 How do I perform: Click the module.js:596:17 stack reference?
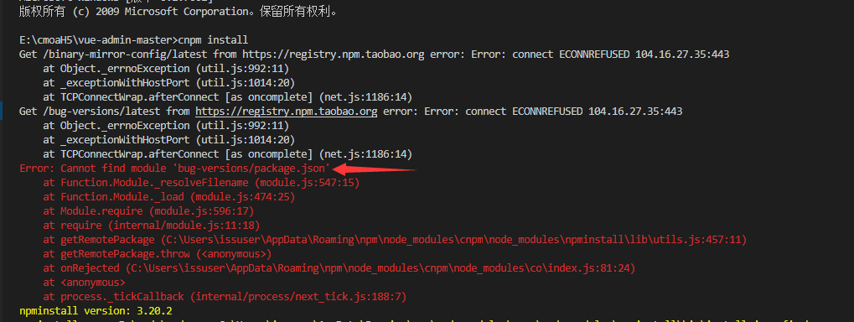click(204, 210)
